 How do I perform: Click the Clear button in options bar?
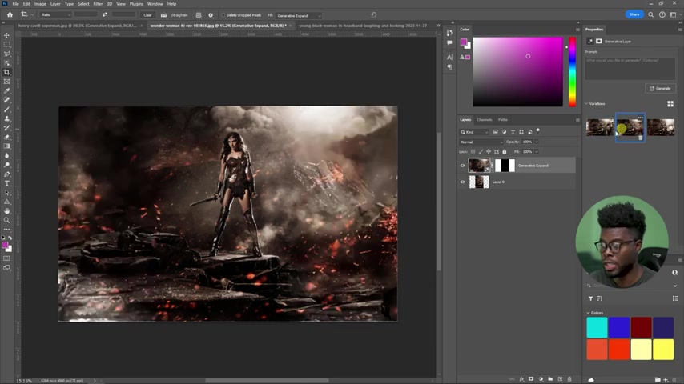click(147, 15)
